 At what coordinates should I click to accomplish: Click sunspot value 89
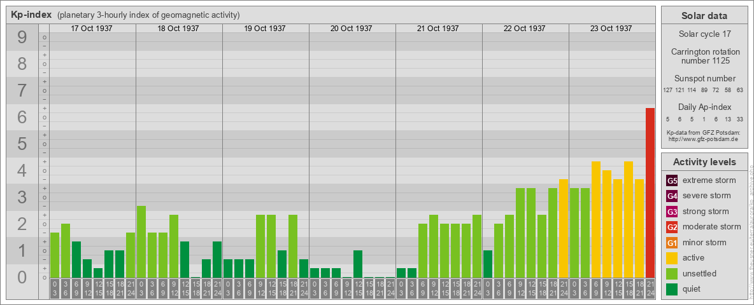pos(704,90)
